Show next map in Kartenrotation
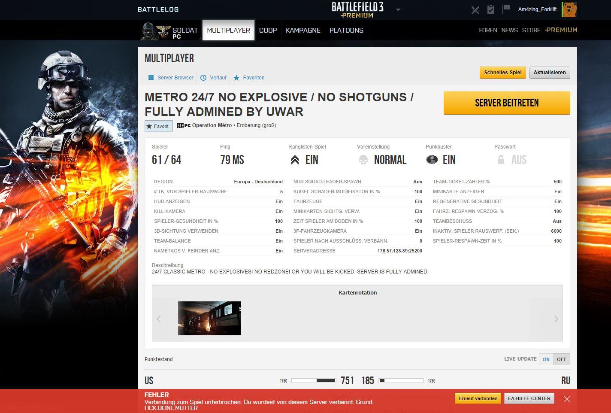Image resolution: width=611 pixels, height=413 pixels. coord(556,319)
